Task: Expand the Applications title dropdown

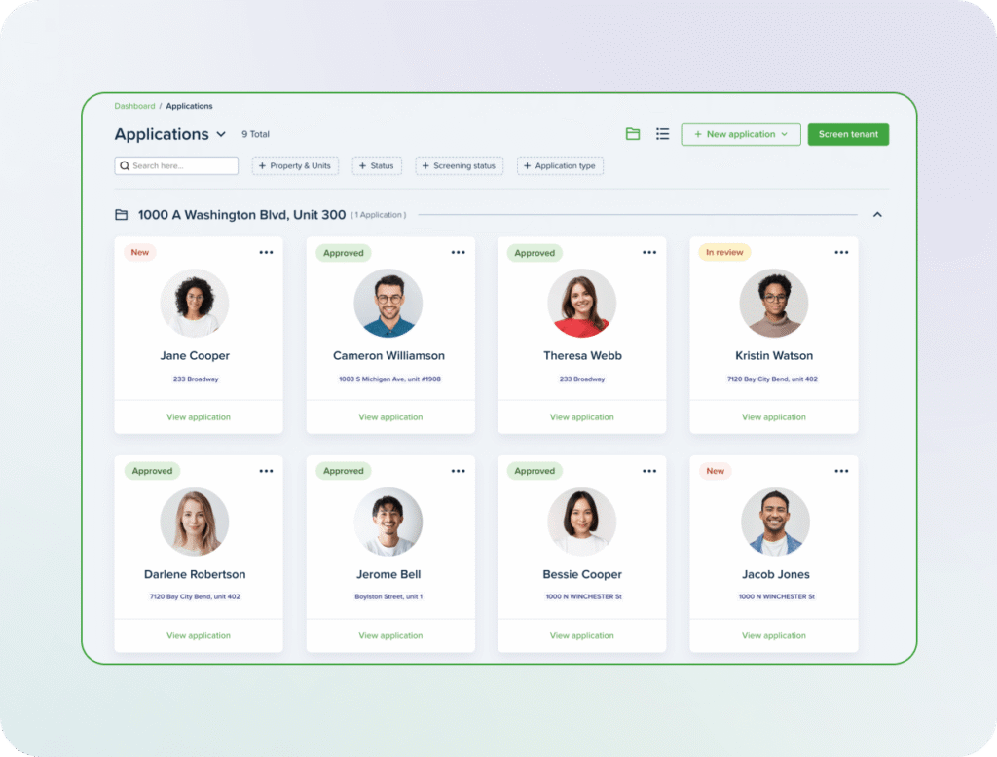Action: [x=221, y=134]
